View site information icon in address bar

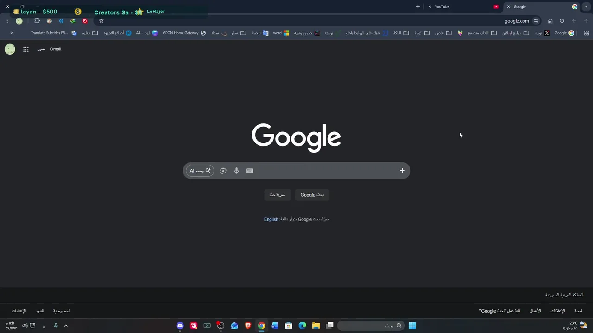(x=536, y=21)
